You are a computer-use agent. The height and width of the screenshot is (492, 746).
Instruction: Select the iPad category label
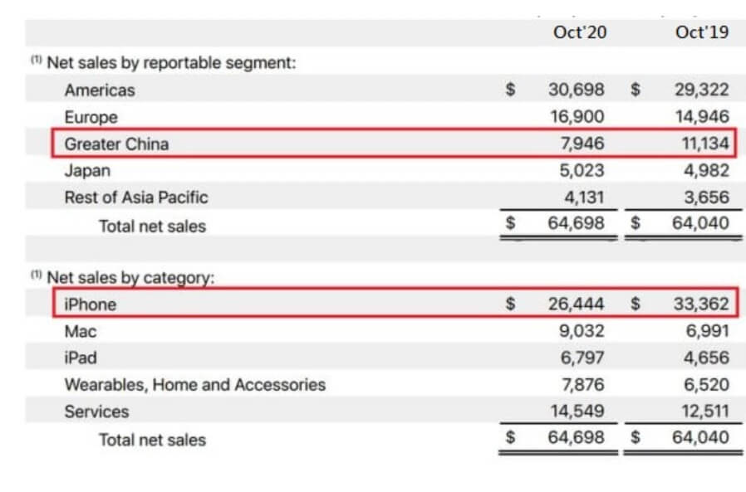pyautogui.click(x=81, y=358)
